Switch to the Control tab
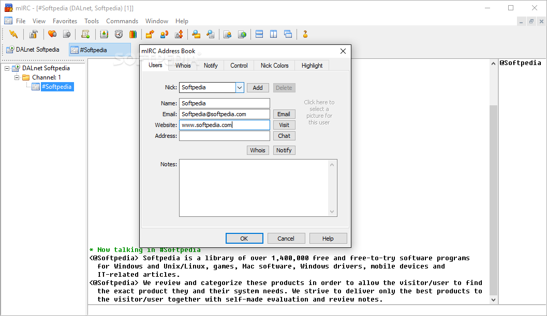Viewport: 547px width, 316px height. click(x=239, y=66)
